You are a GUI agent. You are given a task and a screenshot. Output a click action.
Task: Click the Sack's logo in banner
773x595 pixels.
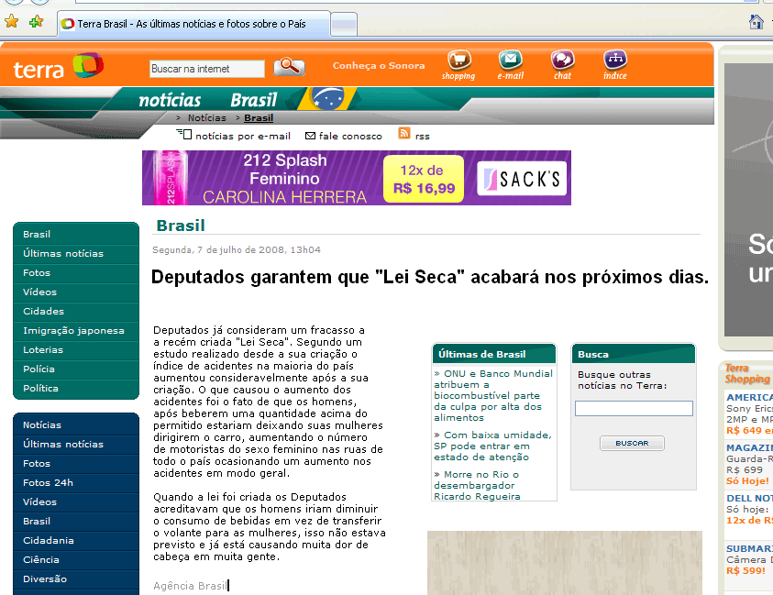[x=522, y=179]
